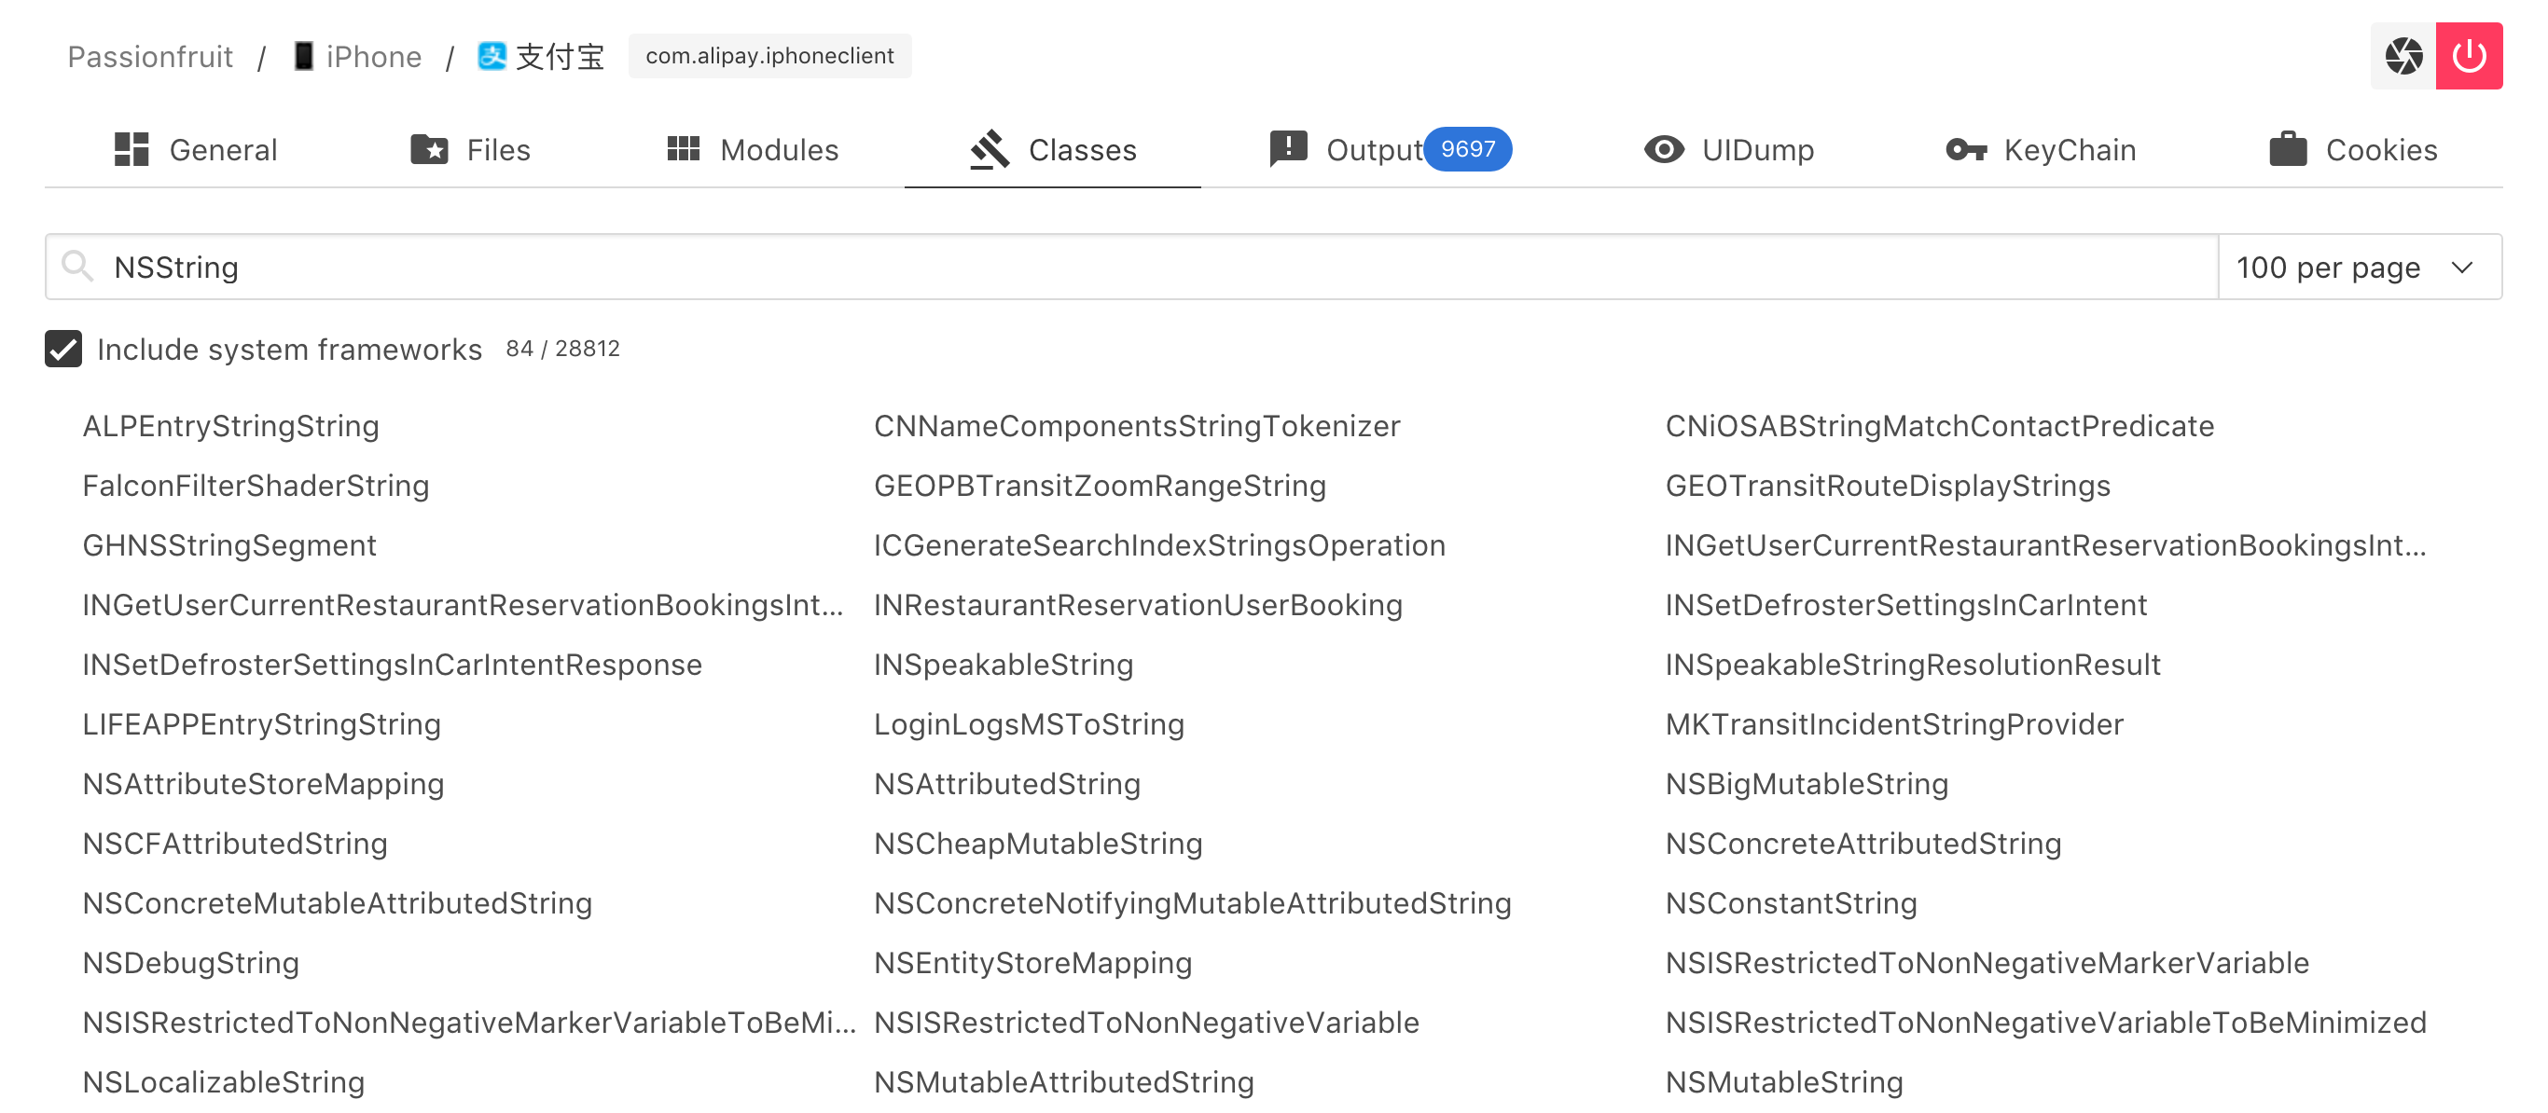Switch to the General tab
Viewport: 2548px width, 1113px height.
[195, 151]
